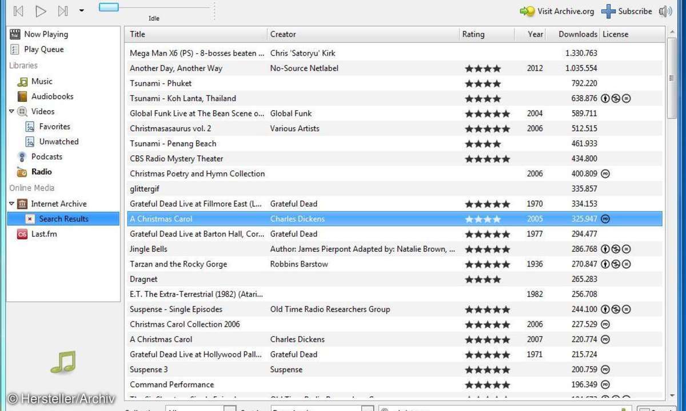Select Grateful Dead Live at Fillmore East

394,204
